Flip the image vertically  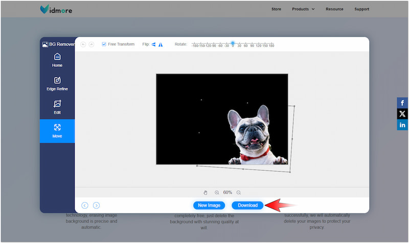coord(161,44)
